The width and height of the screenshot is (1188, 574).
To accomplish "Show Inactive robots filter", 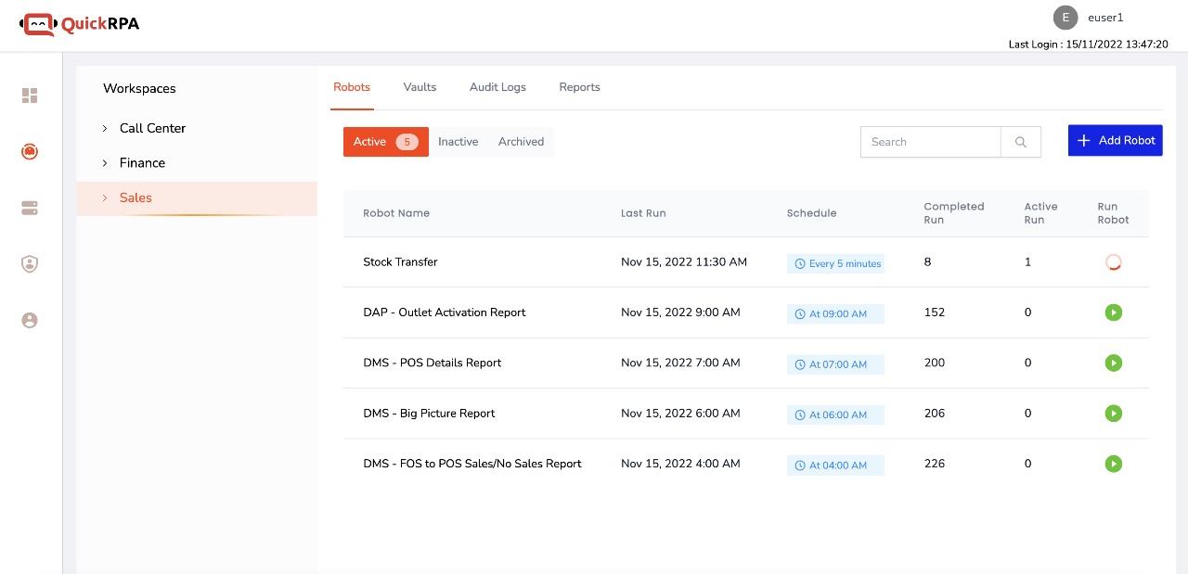I will (458, 142).
